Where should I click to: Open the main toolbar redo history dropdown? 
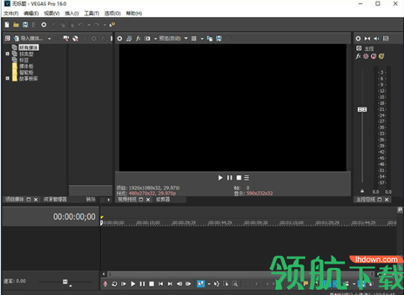(x=105, y=25)
